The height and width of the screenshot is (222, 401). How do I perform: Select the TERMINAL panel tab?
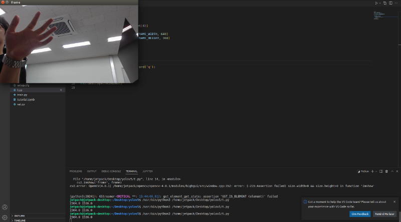pos(131,171)
